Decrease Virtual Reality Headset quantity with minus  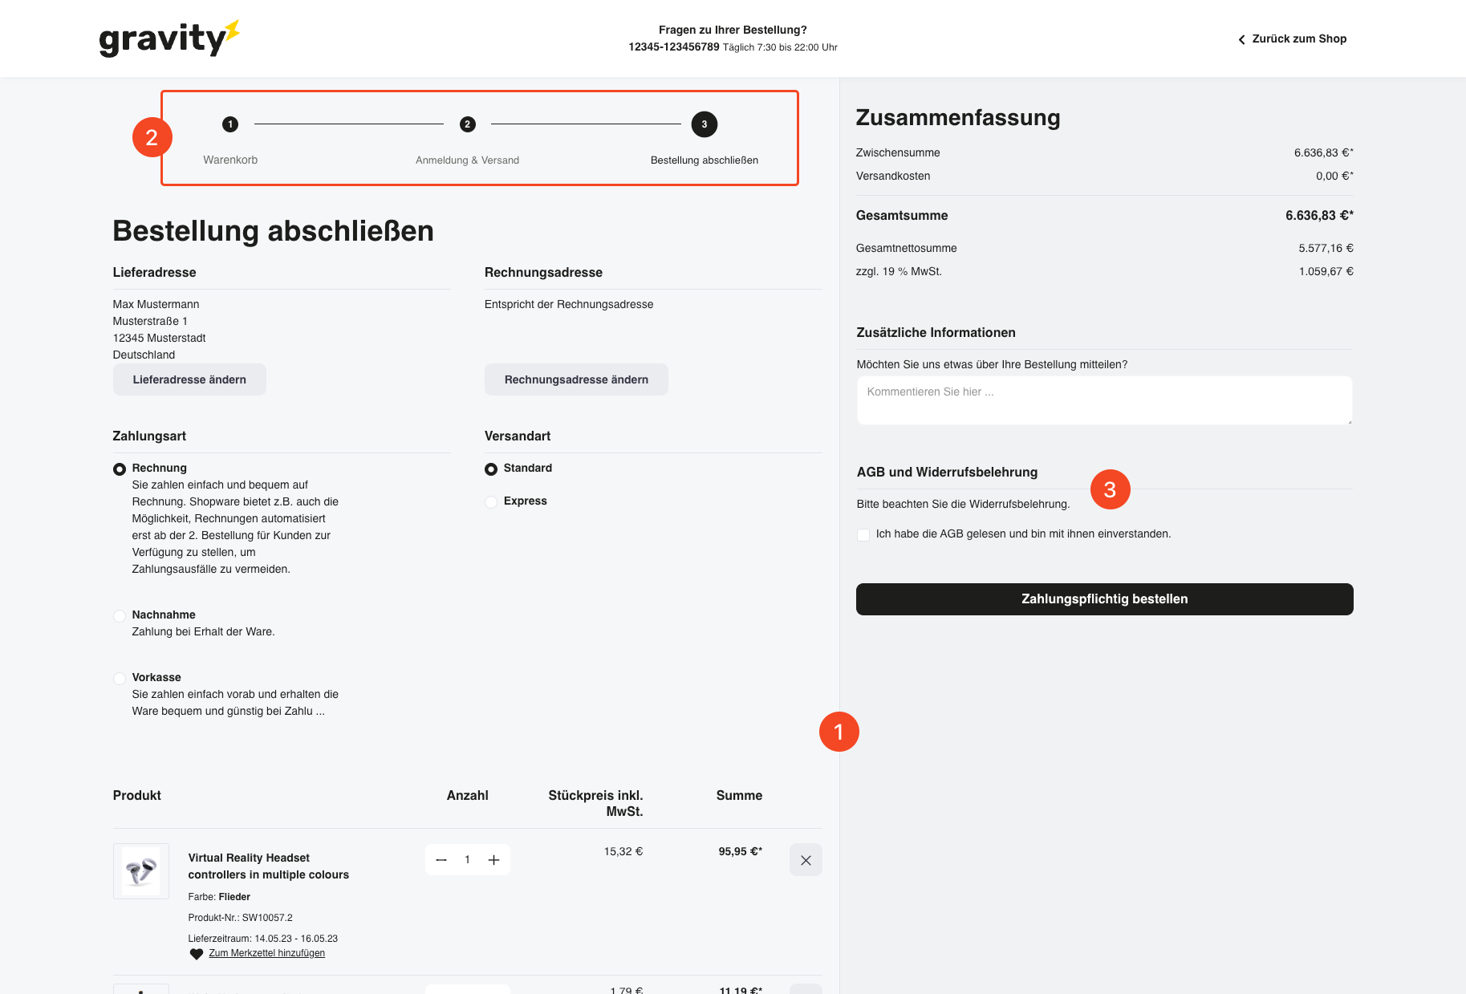coord(441,860)
